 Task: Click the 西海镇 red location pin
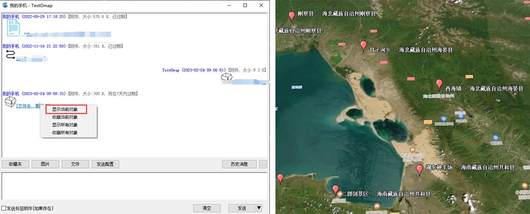(x=439, y=84)
